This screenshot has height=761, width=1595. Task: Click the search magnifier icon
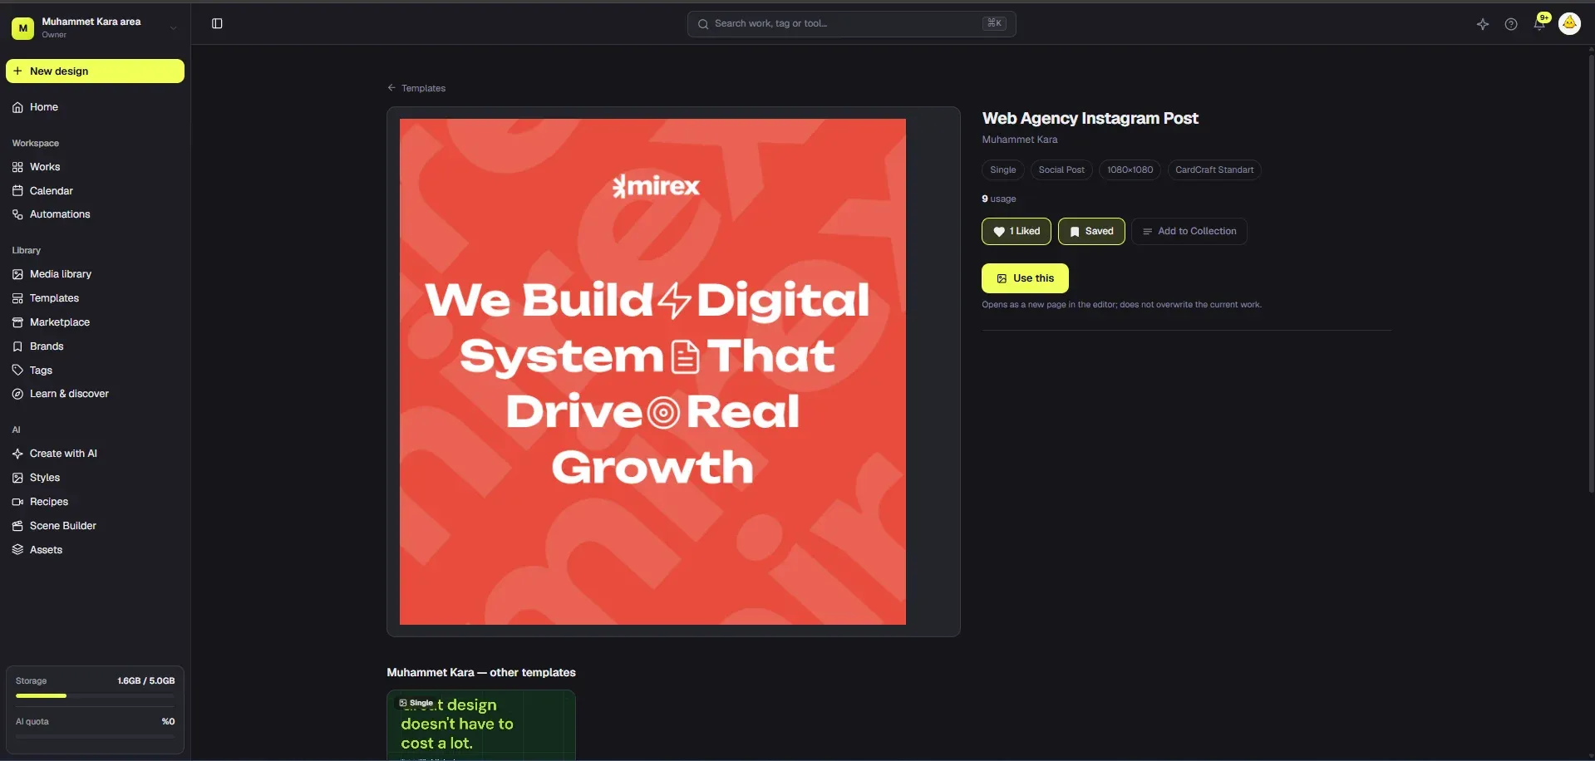click(703, 24)
